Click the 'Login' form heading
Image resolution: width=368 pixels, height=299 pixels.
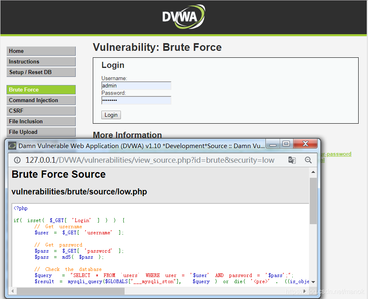tap(113, 65)
